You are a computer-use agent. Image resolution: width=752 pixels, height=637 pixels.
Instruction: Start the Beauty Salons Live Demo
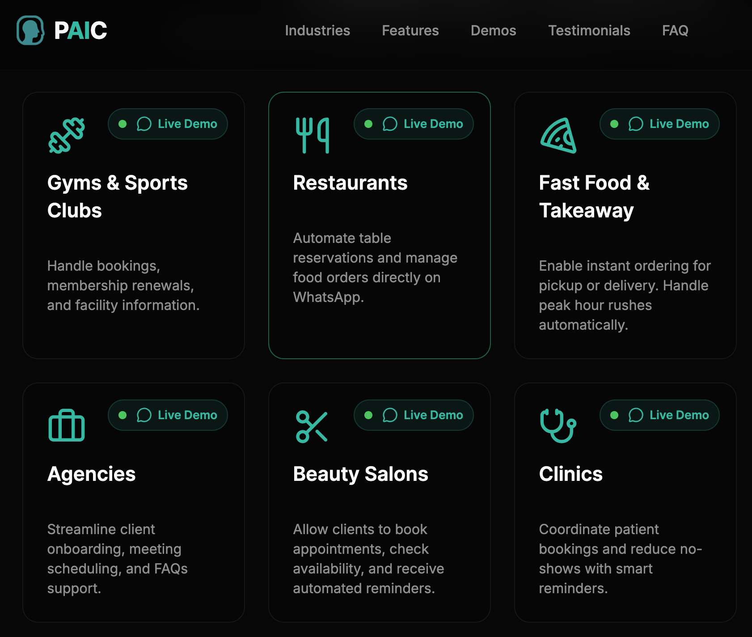click(x=414, y=415)
